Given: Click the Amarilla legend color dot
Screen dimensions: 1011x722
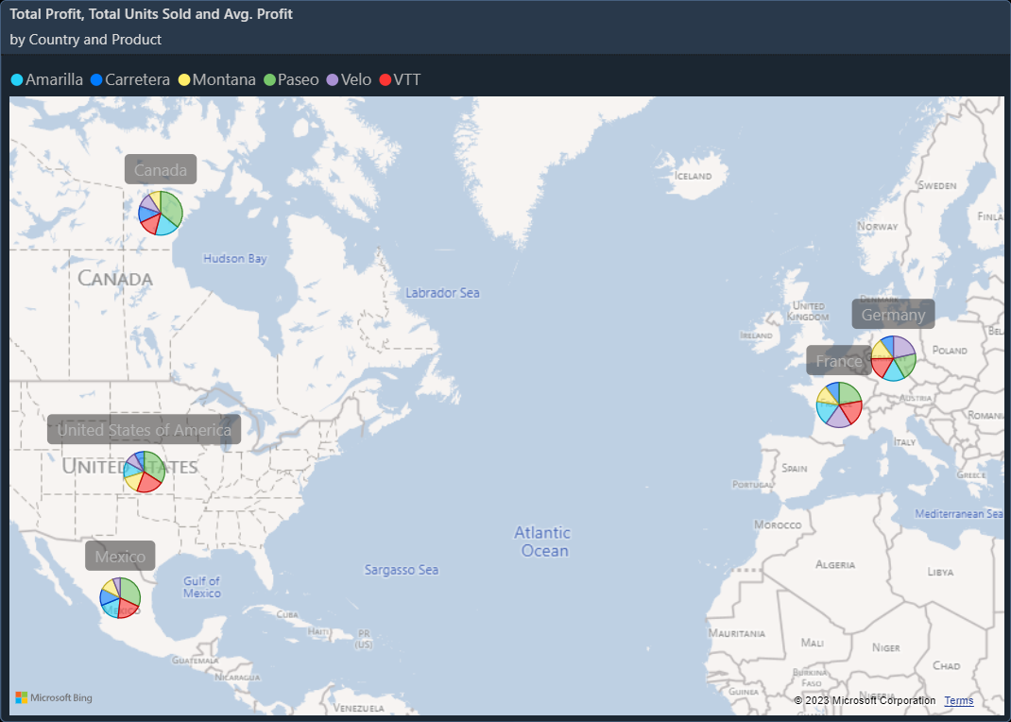Looking at the screenshot, I should 17,80.
